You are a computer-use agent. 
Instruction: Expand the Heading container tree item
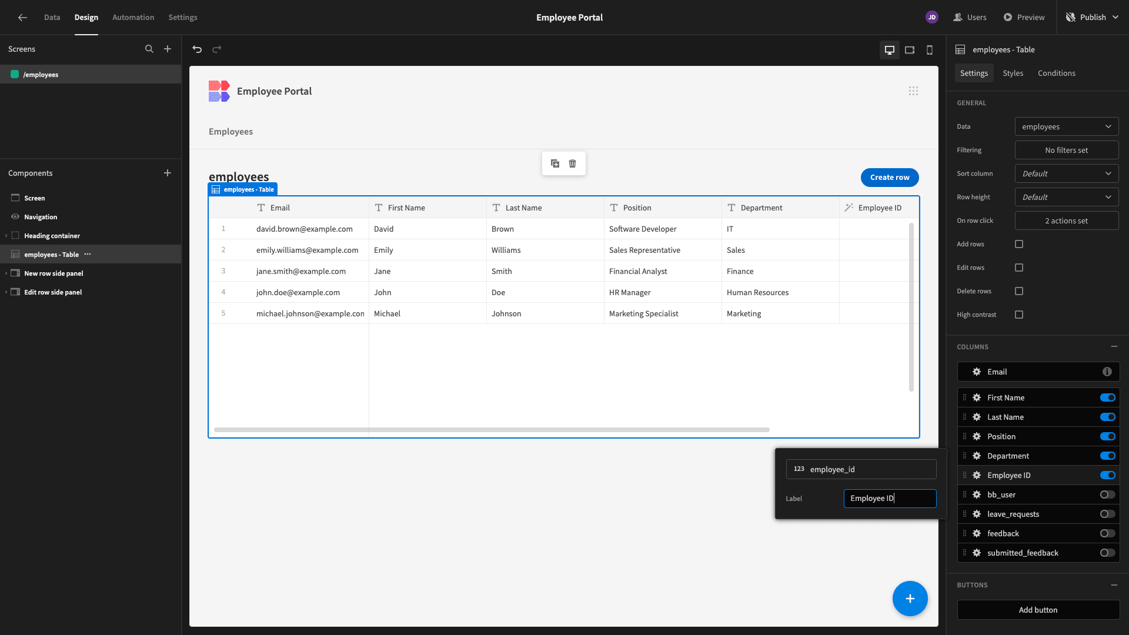[x=6, y=236]
